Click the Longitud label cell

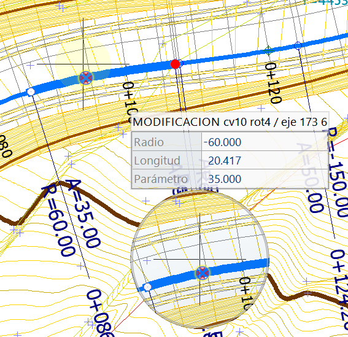coord(167,160)
